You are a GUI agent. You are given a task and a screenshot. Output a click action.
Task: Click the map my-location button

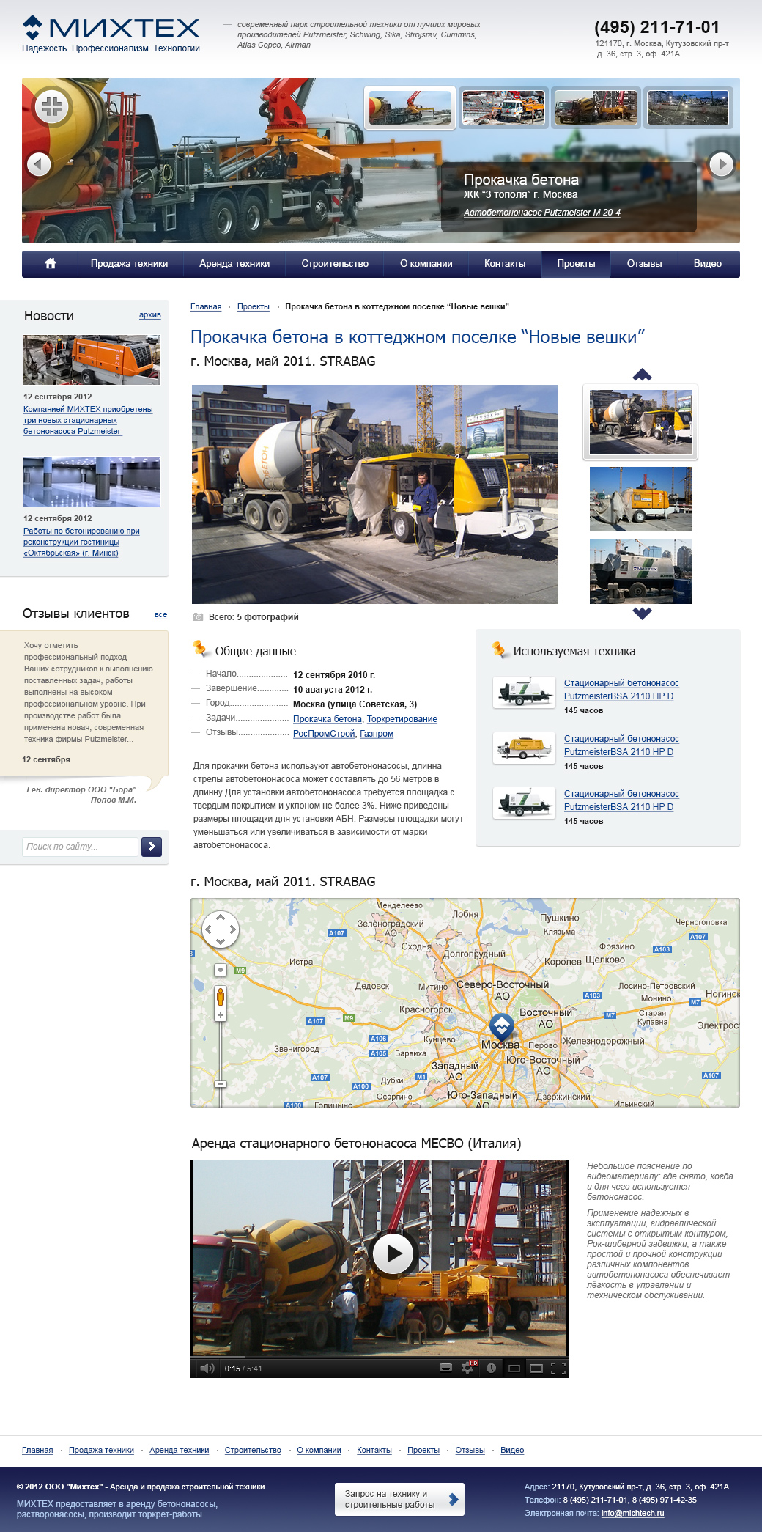[x=220, y=970]
